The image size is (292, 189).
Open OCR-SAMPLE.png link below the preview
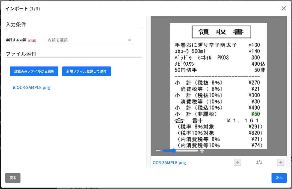(169, 163)
